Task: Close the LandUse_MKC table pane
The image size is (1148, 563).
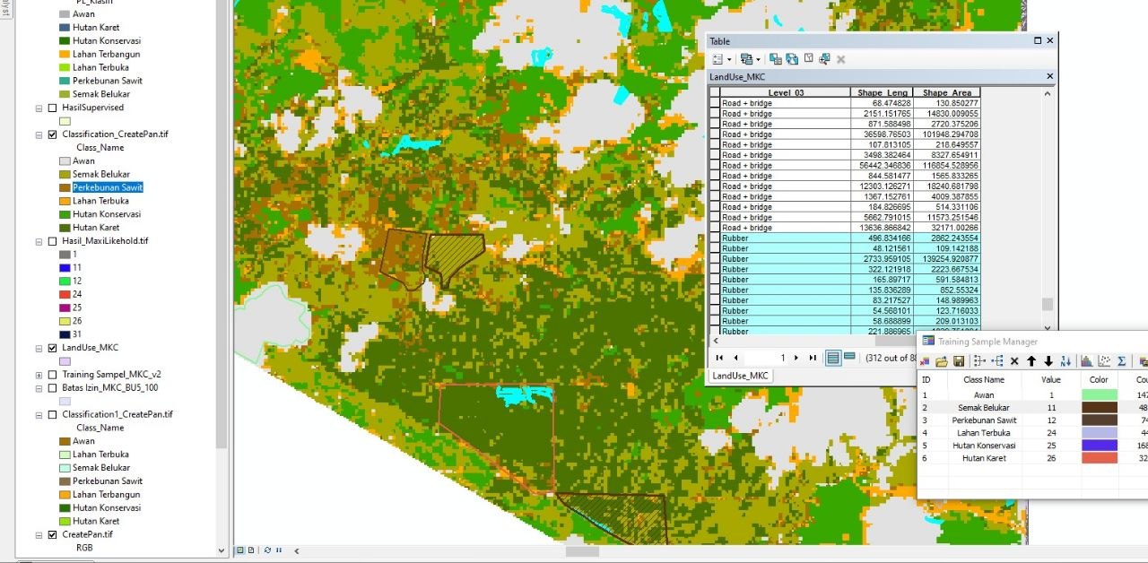Action: (x=1049, y=77)
